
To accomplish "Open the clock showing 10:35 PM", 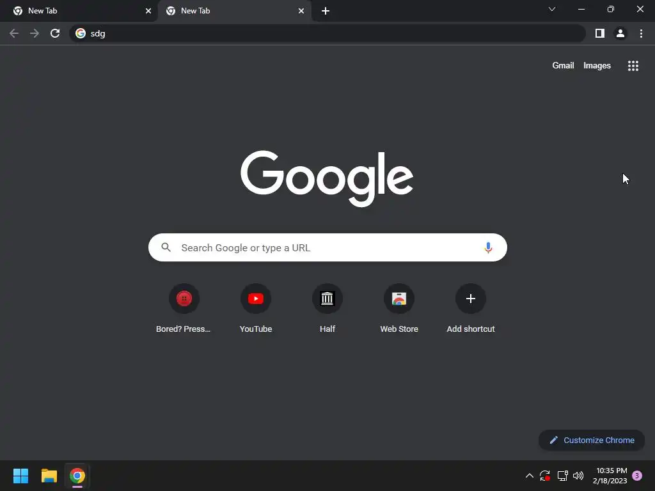I will click(x=610, y=476).
